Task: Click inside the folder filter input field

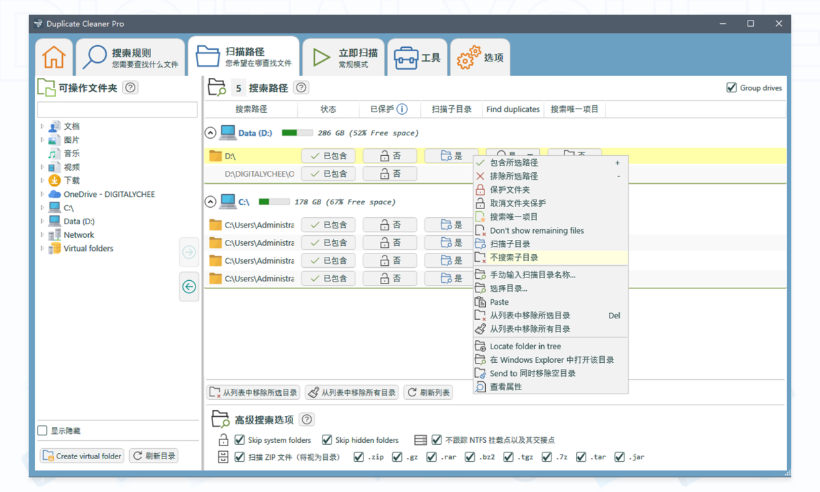Action: (117, 109)
